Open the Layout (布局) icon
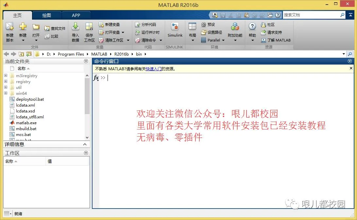 [192, 27]
